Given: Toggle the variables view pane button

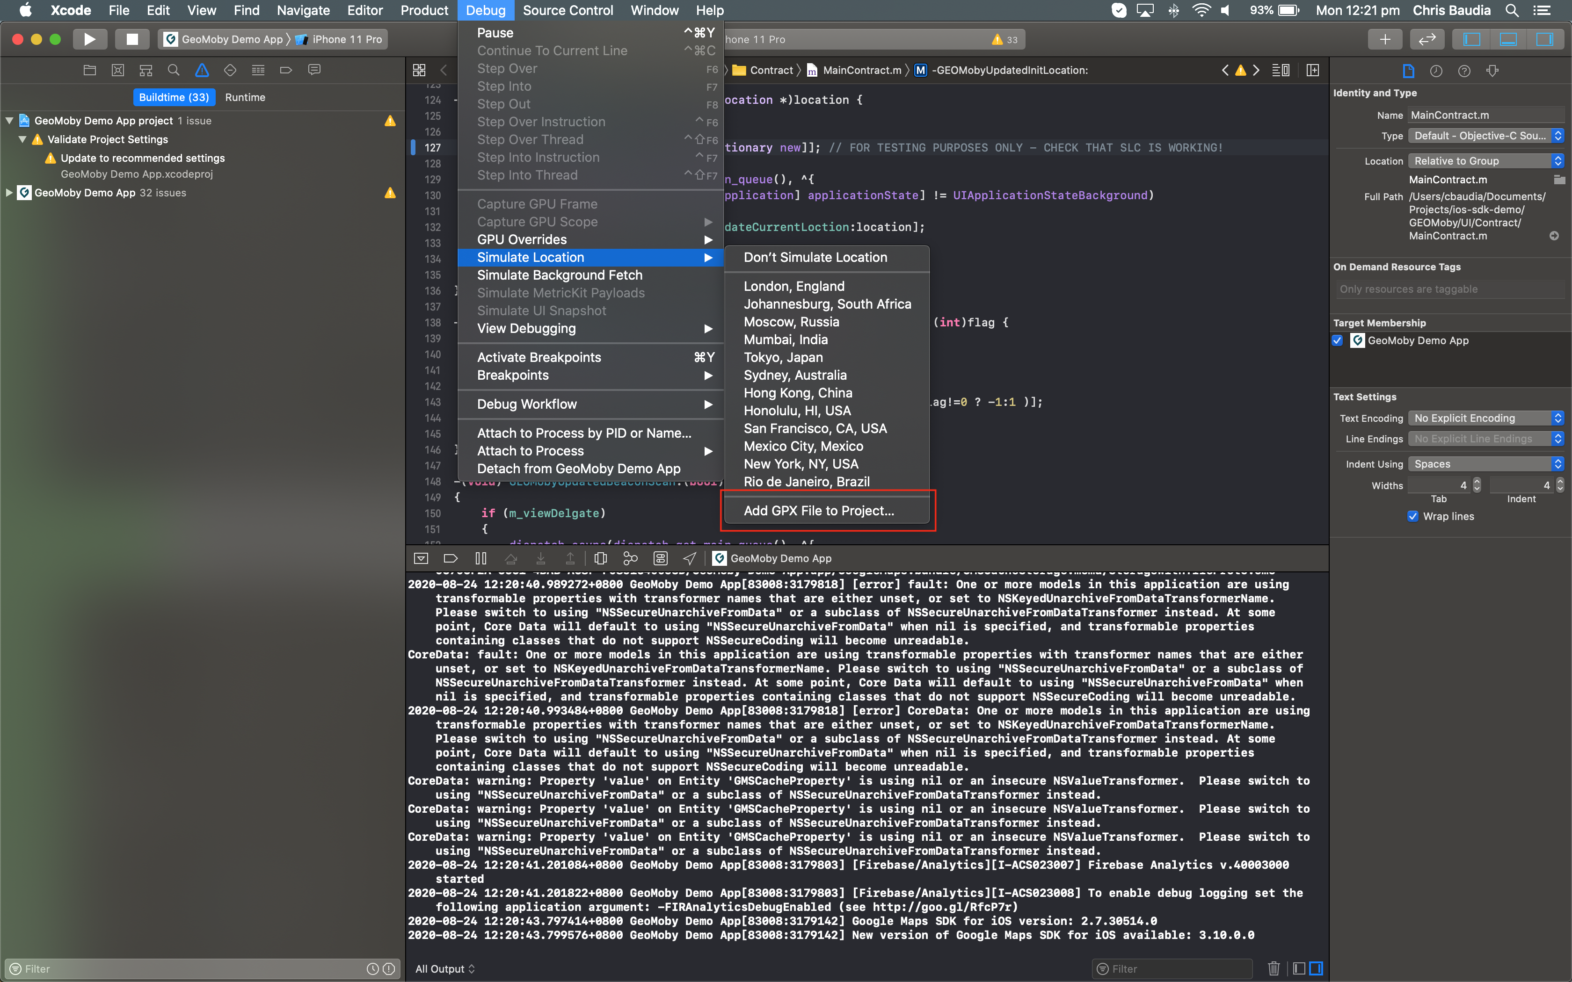Looking at the screenshot, I should pos(1299,968).
